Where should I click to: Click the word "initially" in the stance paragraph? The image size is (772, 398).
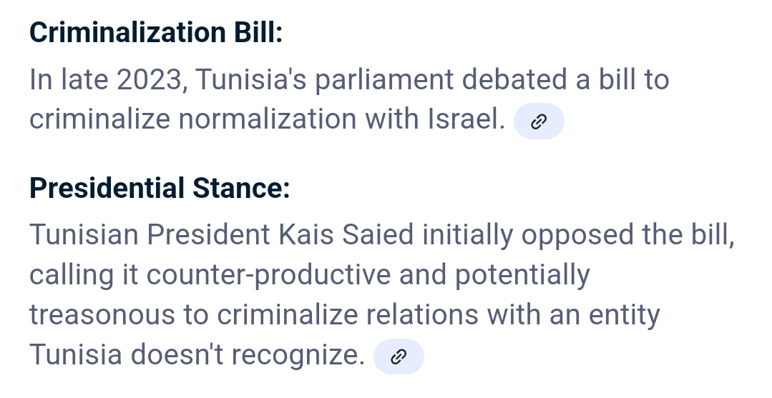click(x=466, y=235)
